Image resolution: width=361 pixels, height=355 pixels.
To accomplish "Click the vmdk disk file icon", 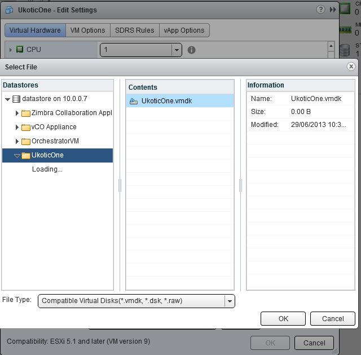I will [134, 101].
